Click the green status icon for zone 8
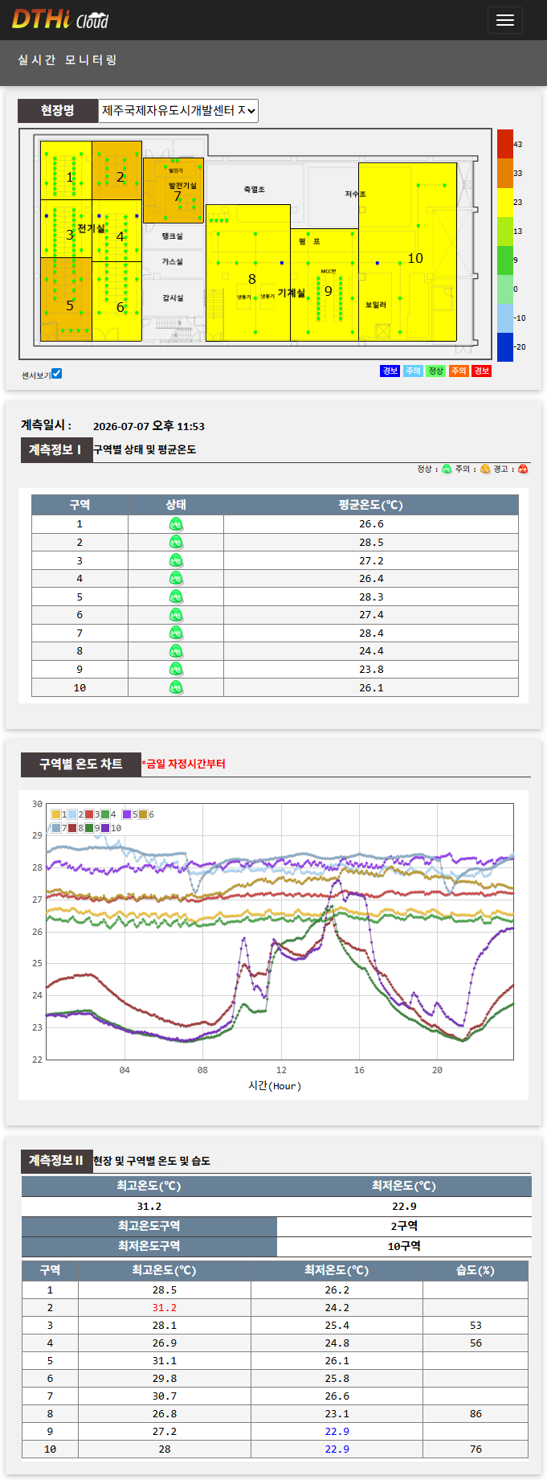The image size is (547, 1480). pyautogui.click(x=176, y=651)
